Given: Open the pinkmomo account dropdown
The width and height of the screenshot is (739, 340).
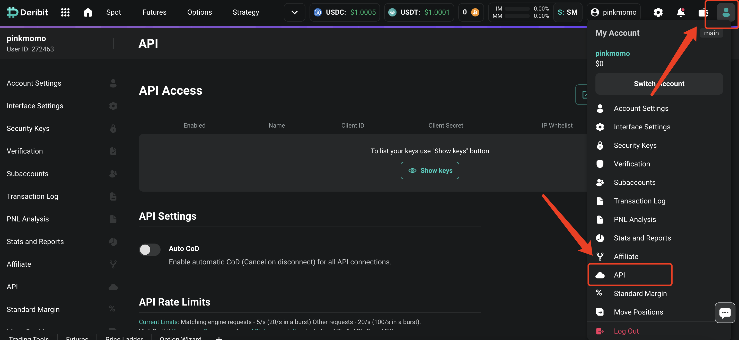Looking at the screenshot, I should [613, 12].
